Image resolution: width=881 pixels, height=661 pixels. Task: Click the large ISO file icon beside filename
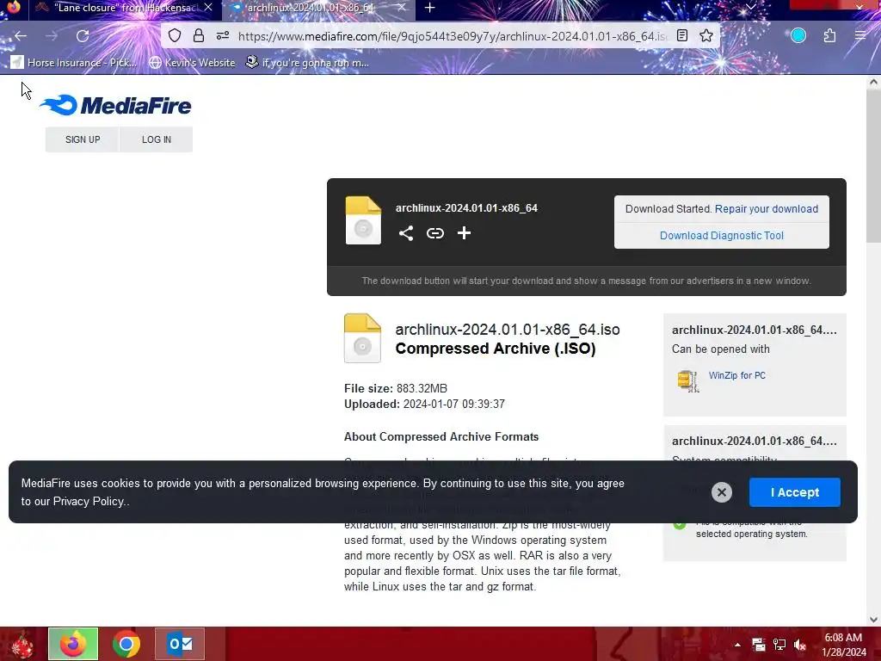(362, 338)
